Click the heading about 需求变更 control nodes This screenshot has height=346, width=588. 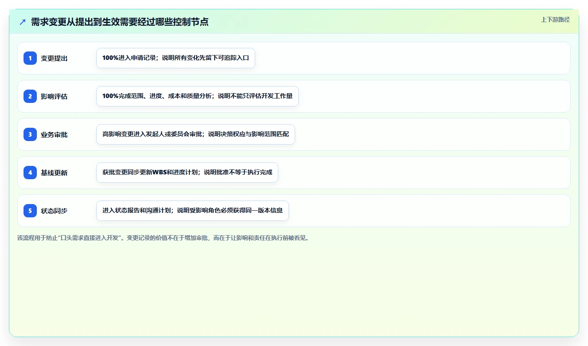pyautogui.click(x=120, y=22)
